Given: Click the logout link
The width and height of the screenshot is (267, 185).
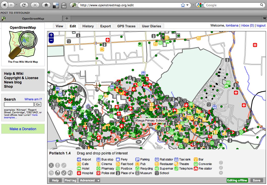Looking at the screenshot, I should (261, 26).
